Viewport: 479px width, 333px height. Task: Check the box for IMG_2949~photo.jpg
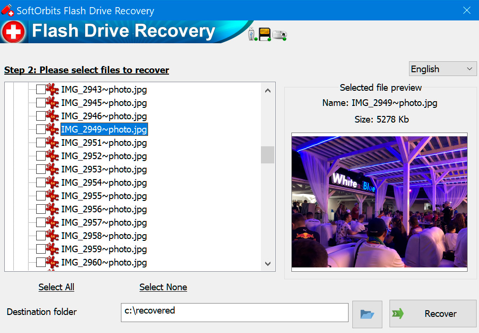[x=40, y=129]
